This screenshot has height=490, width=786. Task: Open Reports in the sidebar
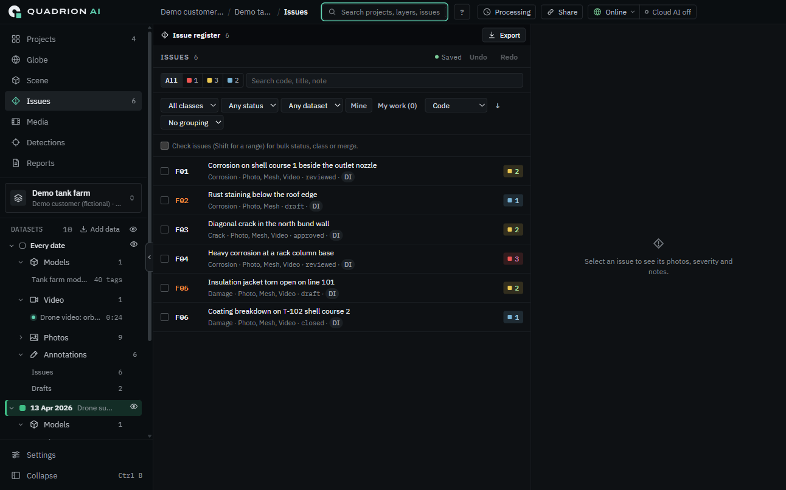click(73, 163)
